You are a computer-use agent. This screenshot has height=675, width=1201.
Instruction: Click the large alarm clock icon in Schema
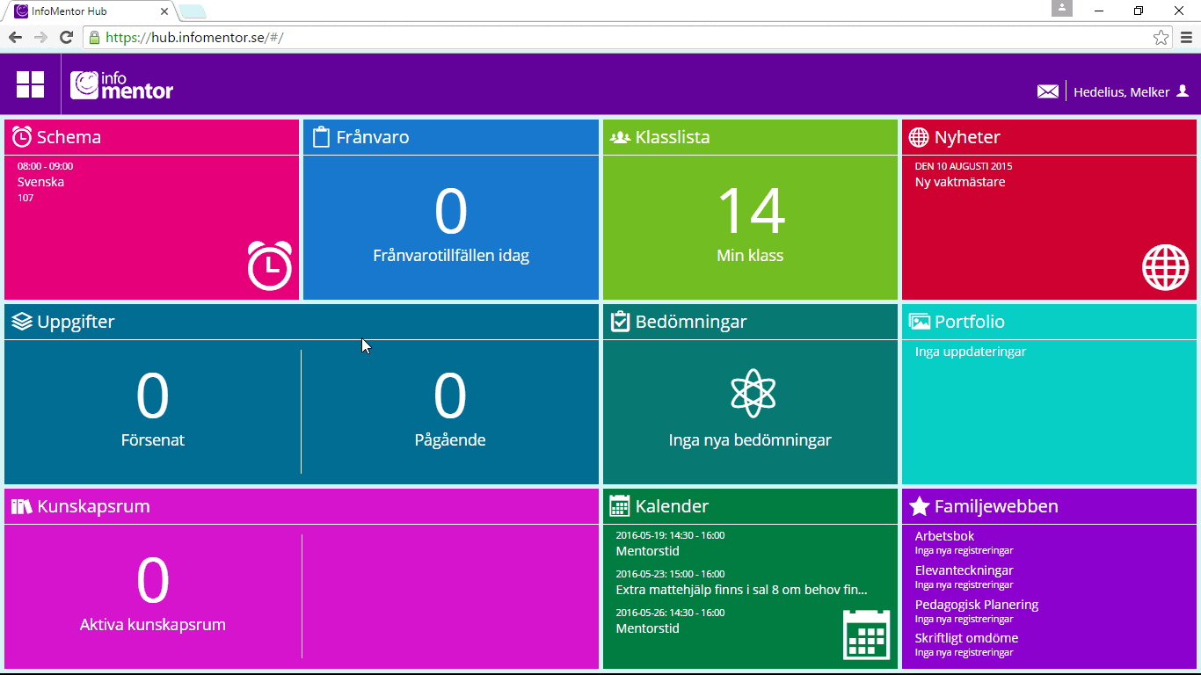269,265
